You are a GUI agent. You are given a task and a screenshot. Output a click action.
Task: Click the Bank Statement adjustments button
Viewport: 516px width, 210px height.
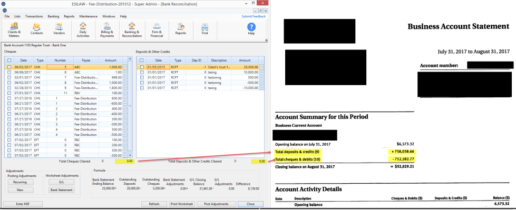coord(62,190)
